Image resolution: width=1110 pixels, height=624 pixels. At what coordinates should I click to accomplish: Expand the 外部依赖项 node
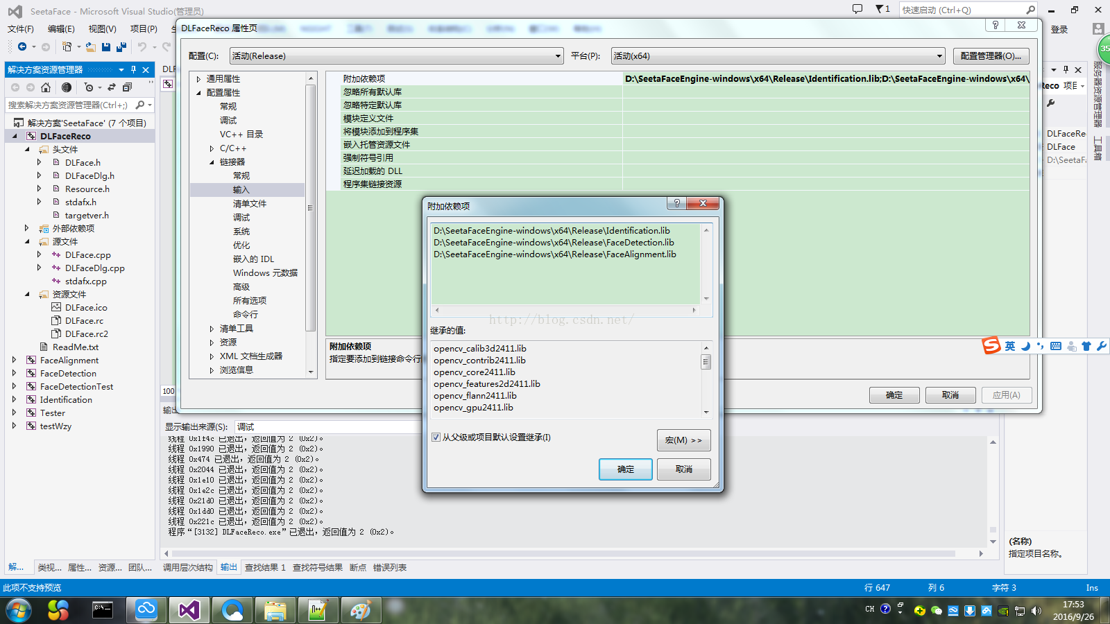pos(27,228)
